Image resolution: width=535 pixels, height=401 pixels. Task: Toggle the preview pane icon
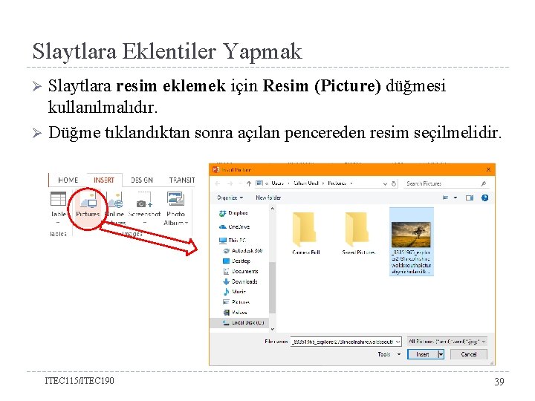(x=470, y=198)
